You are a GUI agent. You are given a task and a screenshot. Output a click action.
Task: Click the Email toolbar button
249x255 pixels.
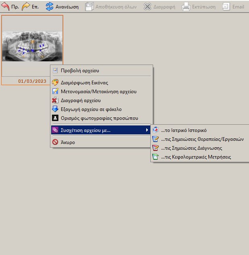[x=234, y=6]
